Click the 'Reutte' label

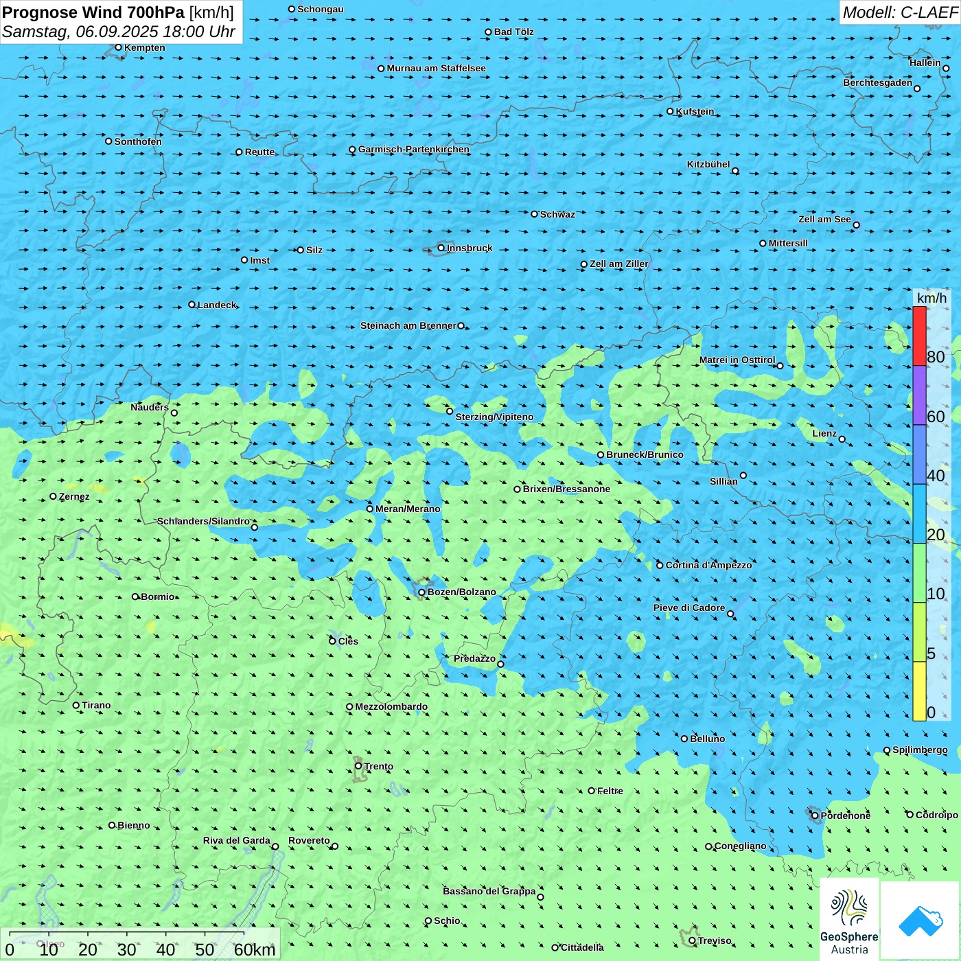260,152
